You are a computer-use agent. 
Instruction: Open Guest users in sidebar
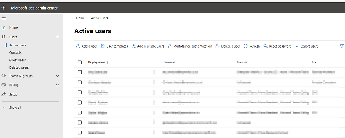(17, 60)
